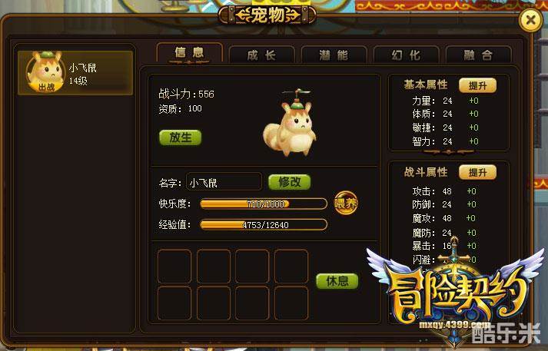Select the 小飞鼠 pet avatar portrait

[x=46, y=72]
